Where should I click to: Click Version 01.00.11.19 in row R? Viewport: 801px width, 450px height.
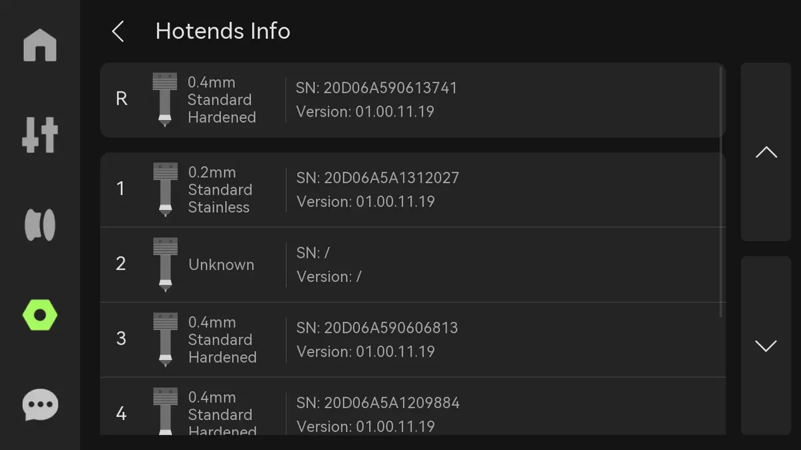coord(365,111)
